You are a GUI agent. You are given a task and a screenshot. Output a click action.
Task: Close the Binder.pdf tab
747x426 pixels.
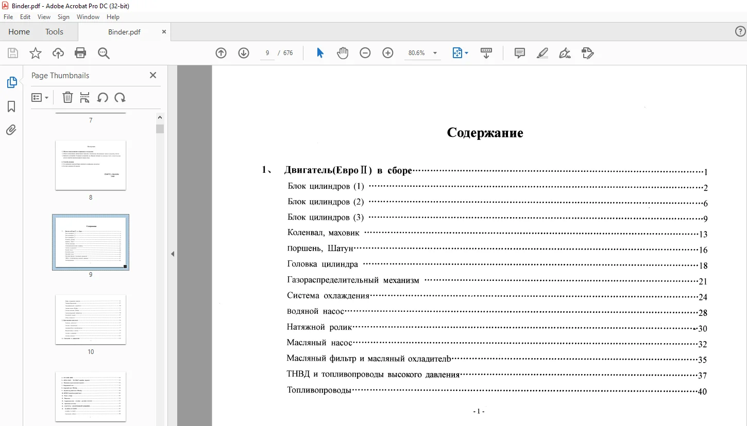[164, 32]
